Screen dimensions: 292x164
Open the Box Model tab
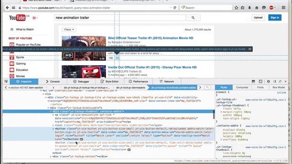(x=279, y=87)
